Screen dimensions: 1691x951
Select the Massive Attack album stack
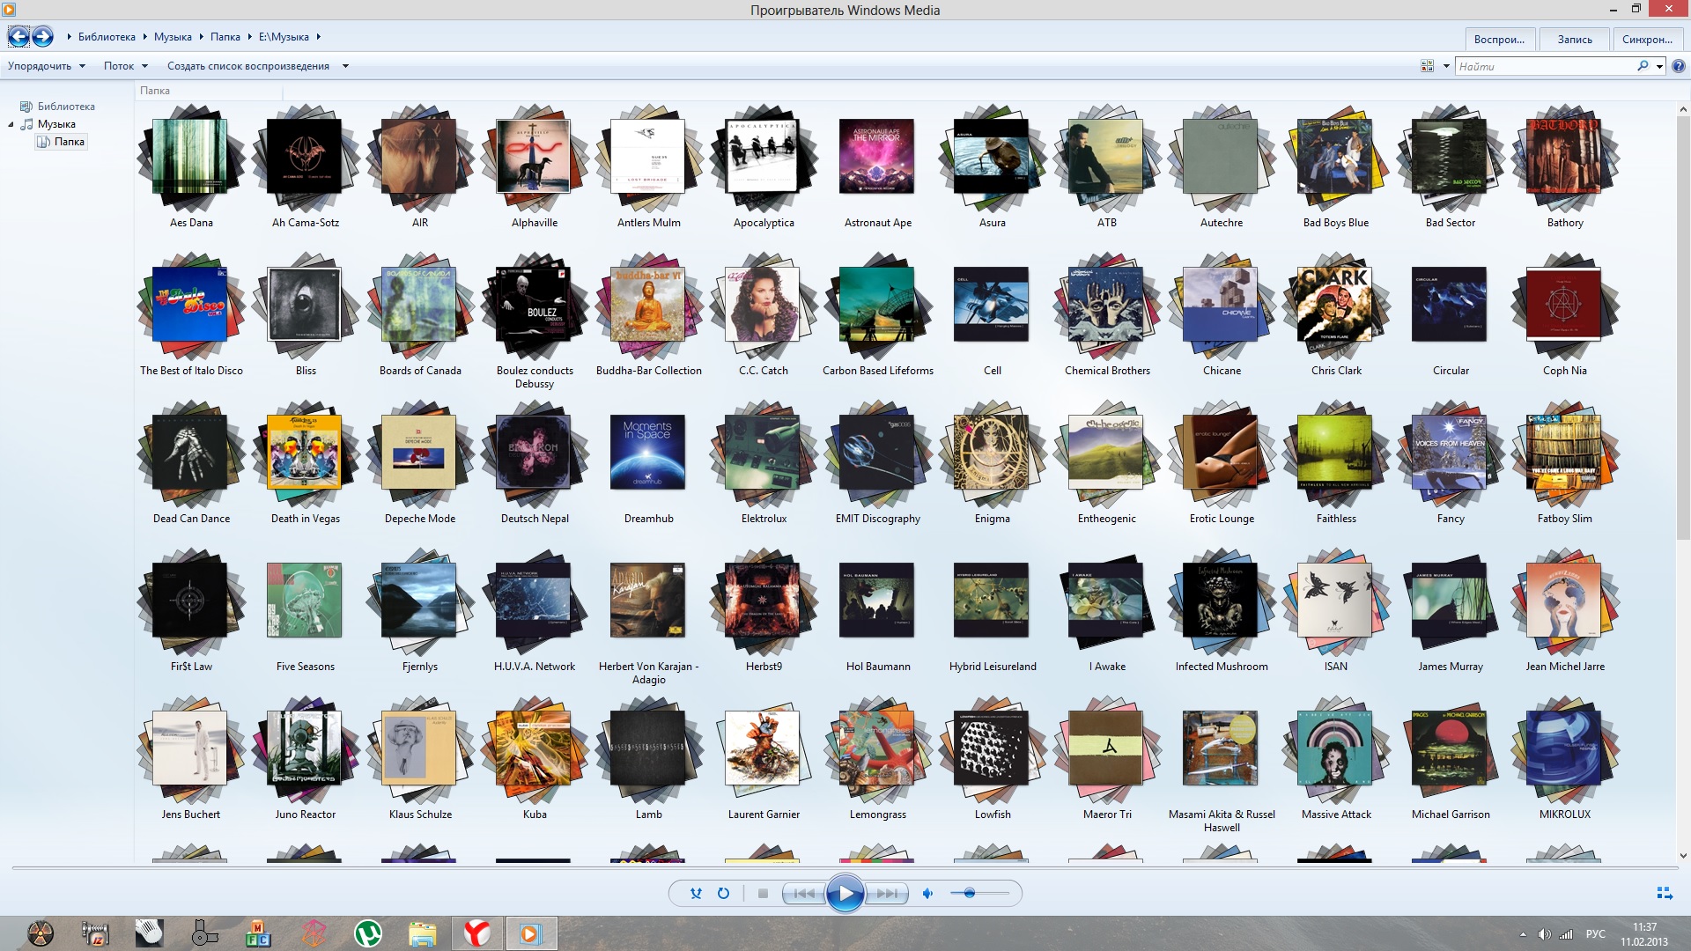[x=1336, y=748]
